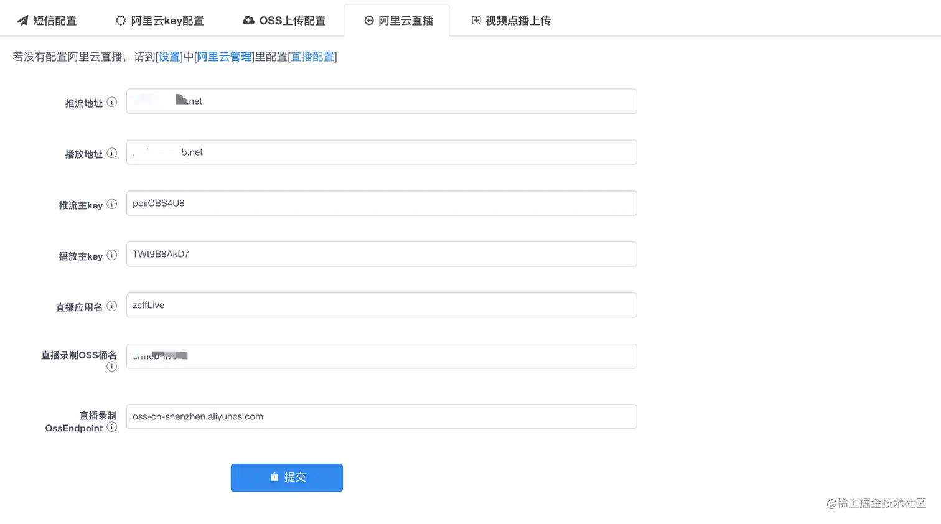
Task: Click the 直播应用名 field containing zsffLive
Action: [x=382, y=306]
